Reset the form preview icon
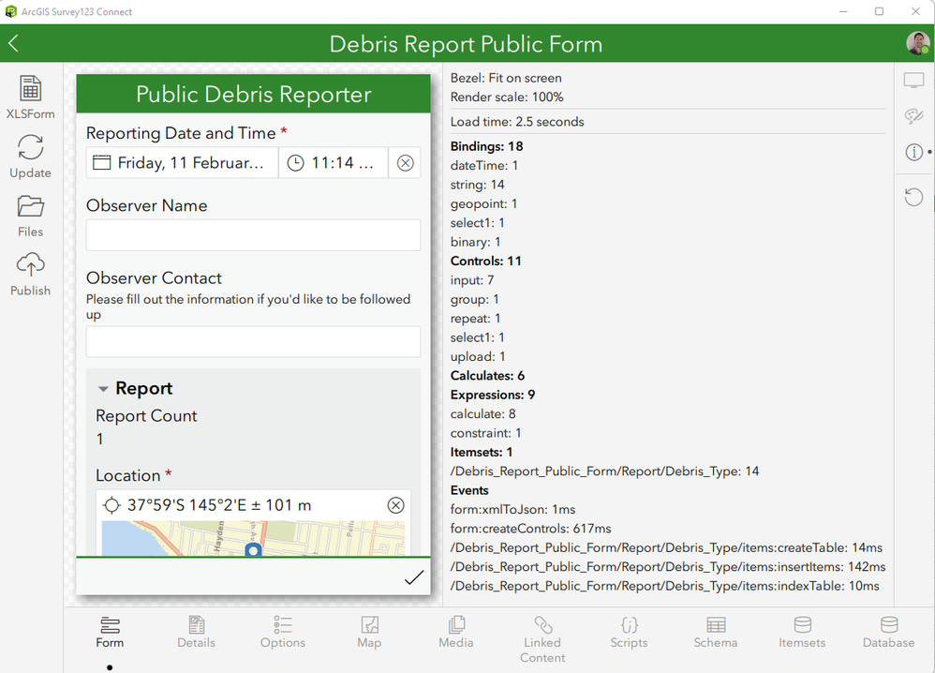This screenshot has height=673, width=935. 913,197
